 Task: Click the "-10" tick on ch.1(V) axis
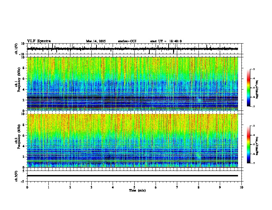tap(22, 54)
